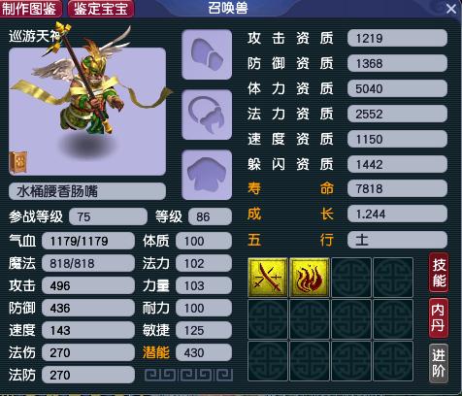Screen dimensions: 462x396
Task: Click the 制作图鉴 button
Action: pyautogui.click(x=31, y=9)
